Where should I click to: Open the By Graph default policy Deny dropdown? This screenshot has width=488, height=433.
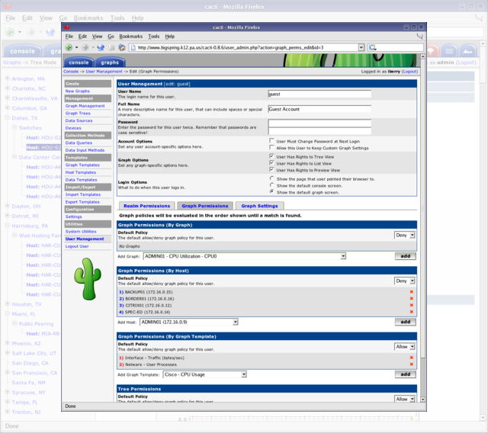(x=405, y=235)
